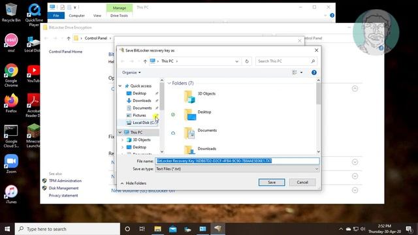Click the search magnifier in Search This PC
Image resolution: width=418 pixels, height=235 pixels.
[313, 61]
